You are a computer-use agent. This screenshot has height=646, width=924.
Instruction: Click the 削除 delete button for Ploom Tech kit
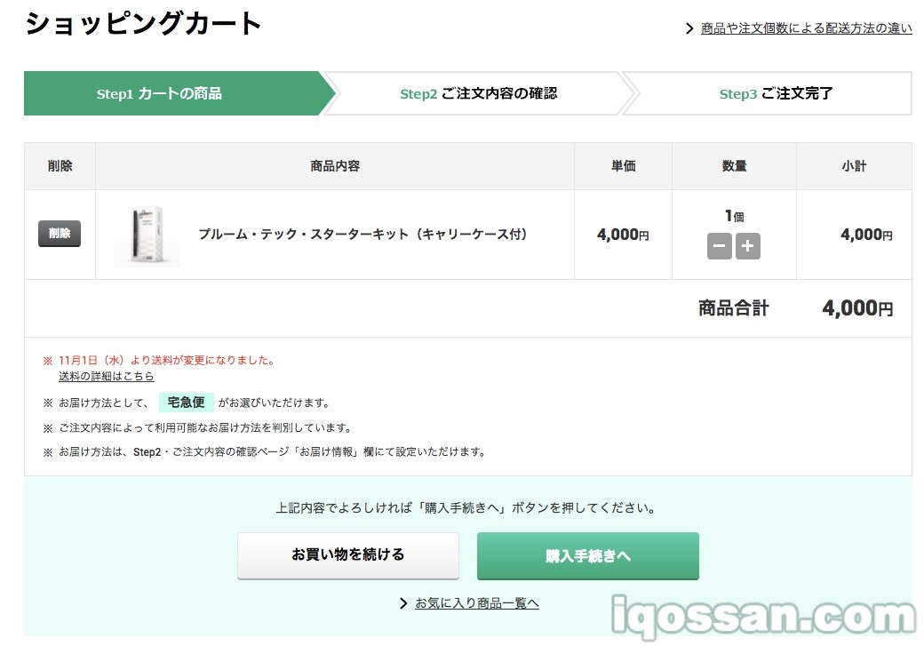(x=60, y=234)
